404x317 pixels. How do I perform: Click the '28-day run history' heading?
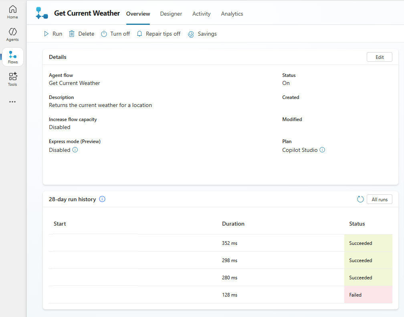coord(73,199)
